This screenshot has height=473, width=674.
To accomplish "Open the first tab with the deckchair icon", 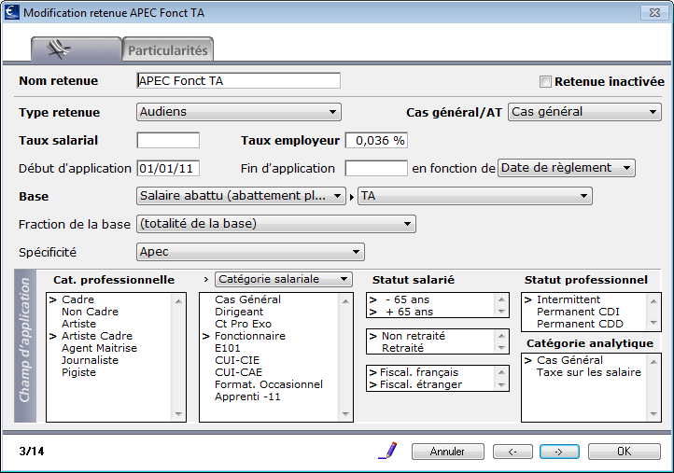I will 77,49.
